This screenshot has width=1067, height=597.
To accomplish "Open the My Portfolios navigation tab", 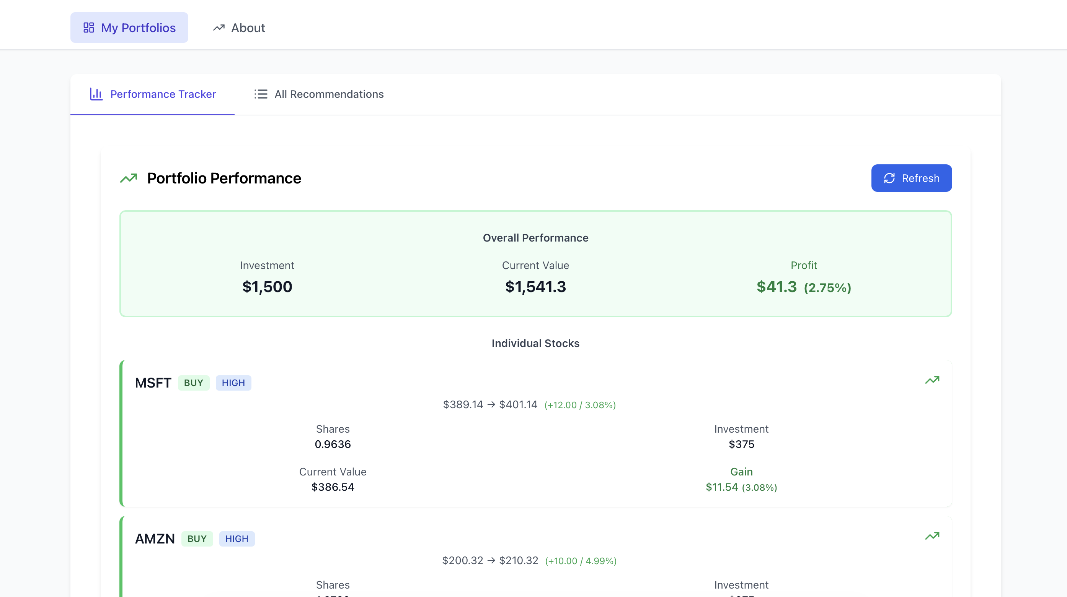I will tap(129, 28).
